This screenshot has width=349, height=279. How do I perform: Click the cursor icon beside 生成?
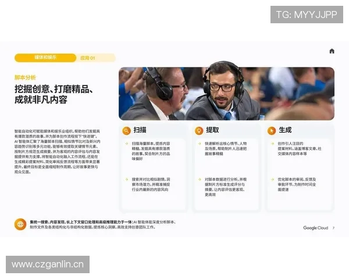pos(272,131)
